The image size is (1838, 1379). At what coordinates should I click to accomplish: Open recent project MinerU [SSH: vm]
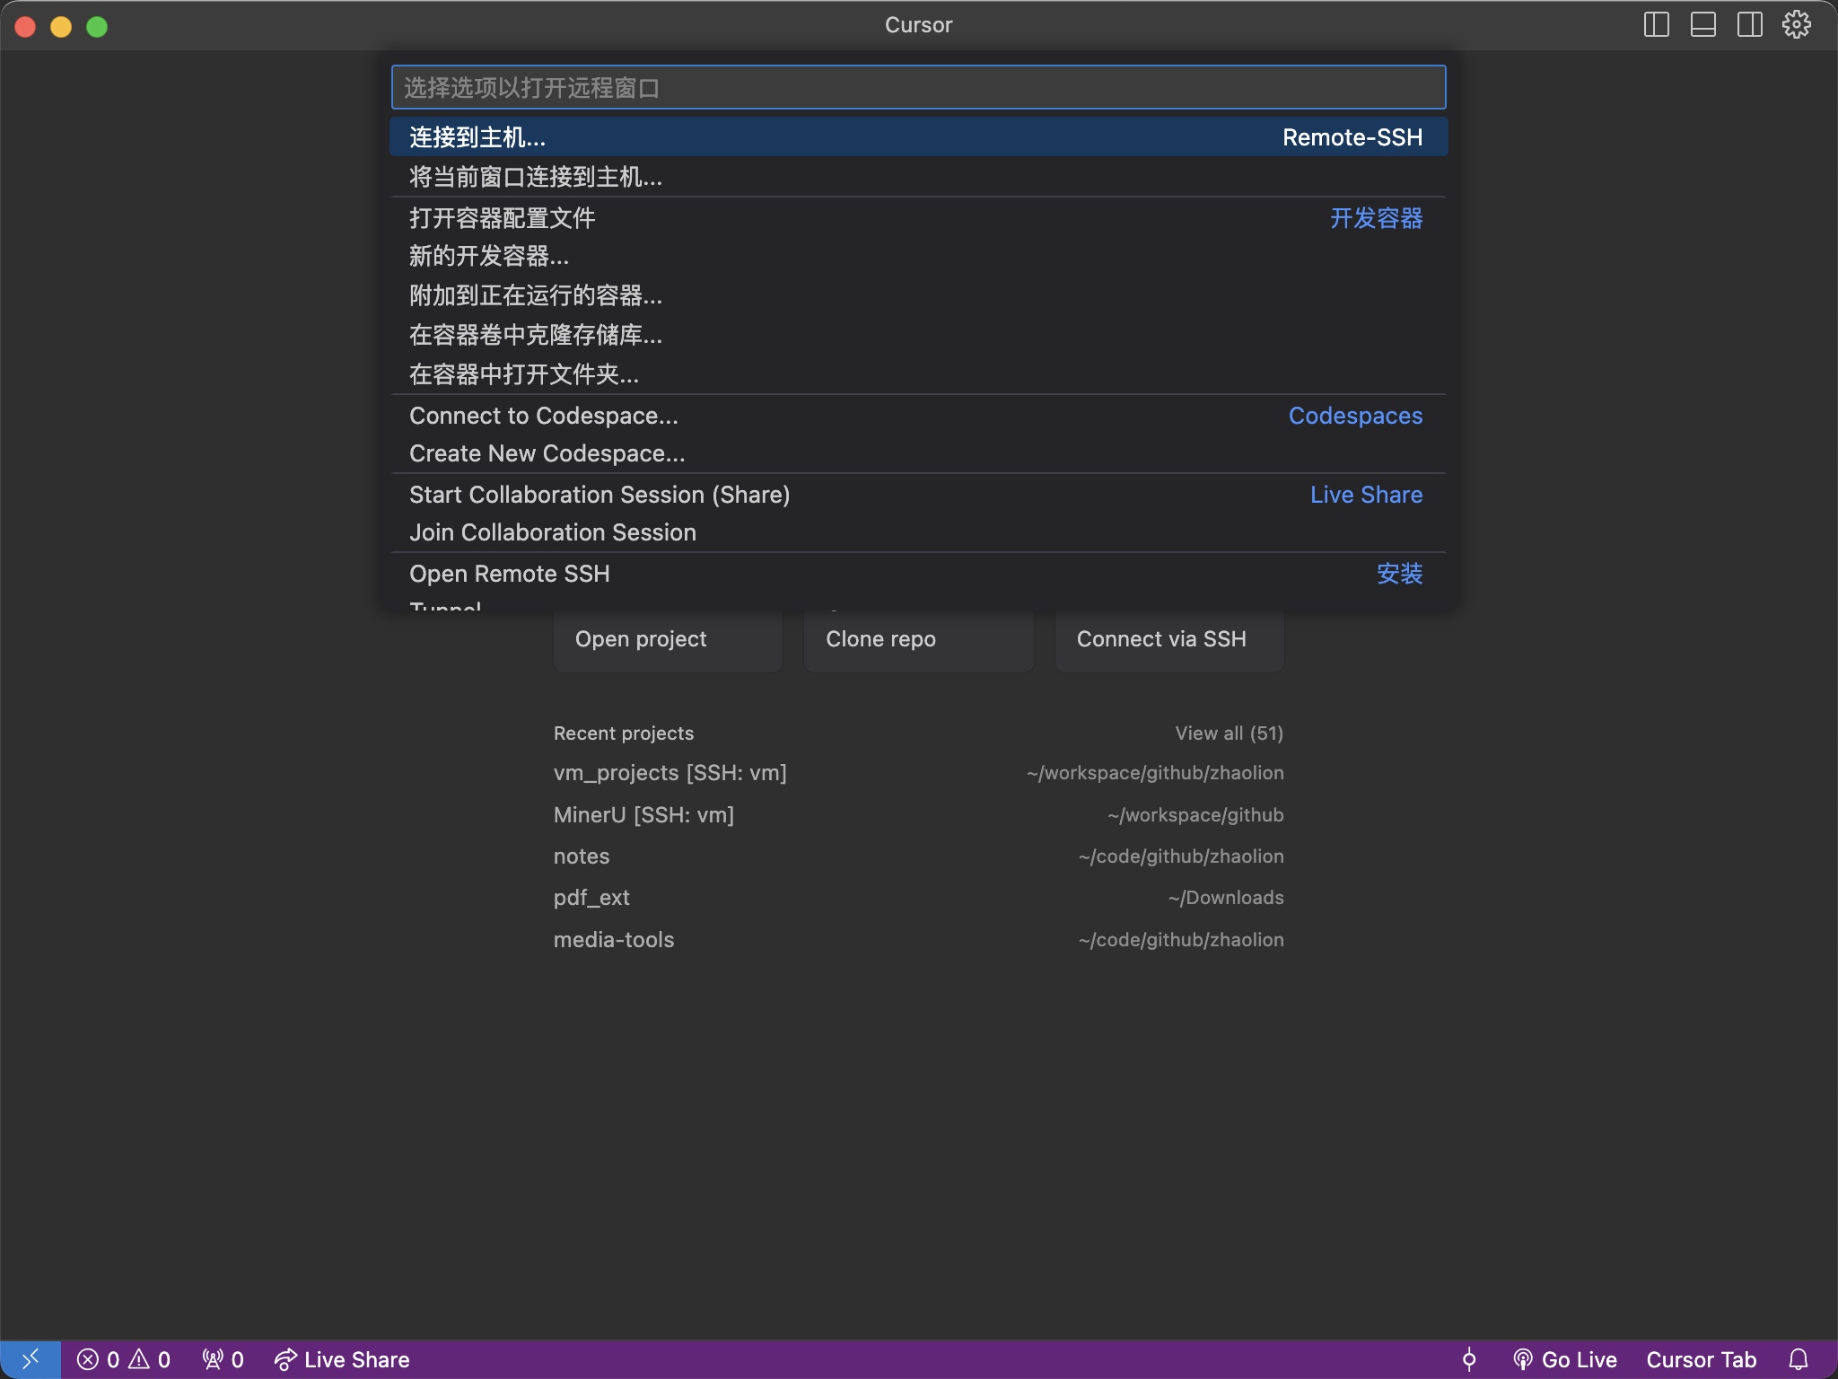coord(918,815)
